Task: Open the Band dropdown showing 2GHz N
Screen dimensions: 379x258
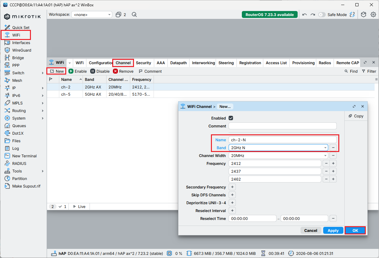Action: tap(278, 148)
